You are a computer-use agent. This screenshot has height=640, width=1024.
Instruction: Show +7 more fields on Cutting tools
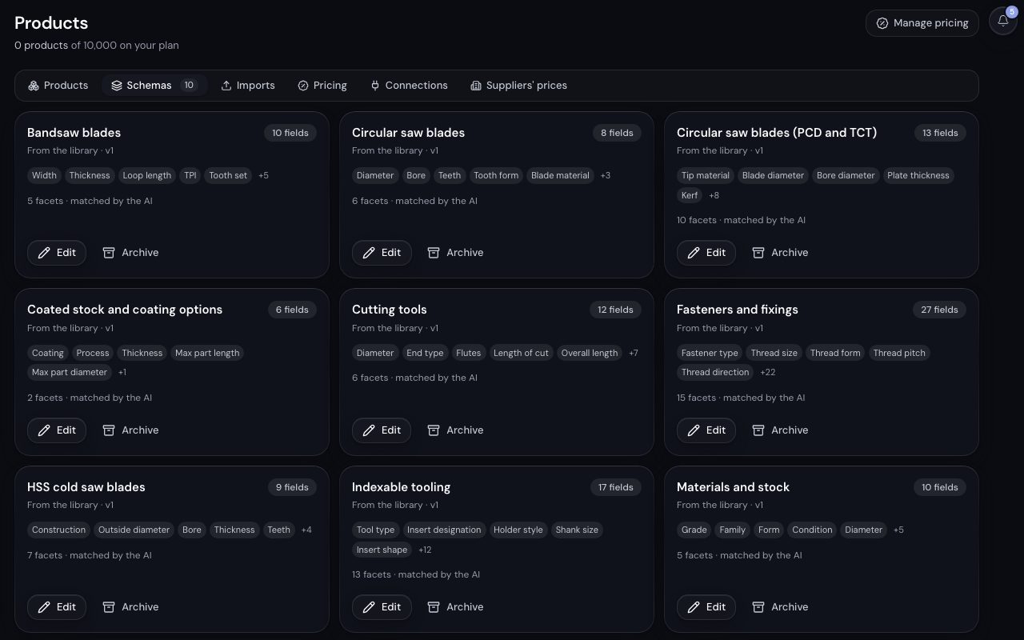click(x=634, y=353)
